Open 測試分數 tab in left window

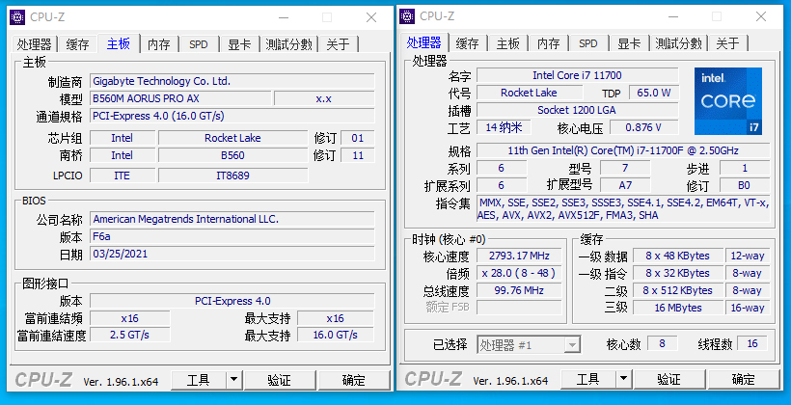[x=288, y=44]
